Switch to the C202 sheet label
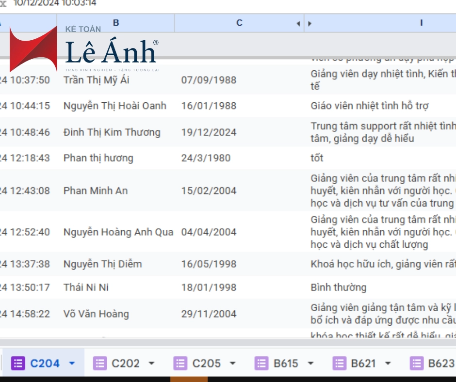Screen dimensions: 456x382 [x=125, y=363]
